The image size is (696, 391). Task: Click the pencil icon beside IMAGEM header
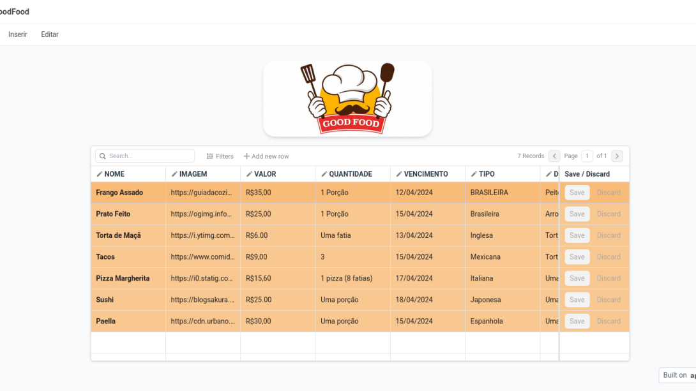pos(174,174)
